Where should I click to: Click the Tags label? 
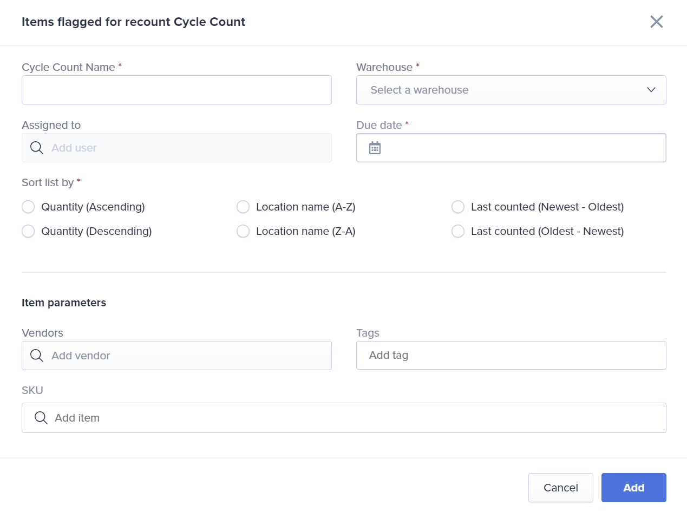coord(368,333)
